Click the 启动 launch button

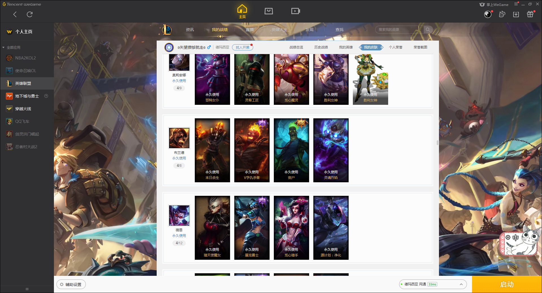[507, 284]
